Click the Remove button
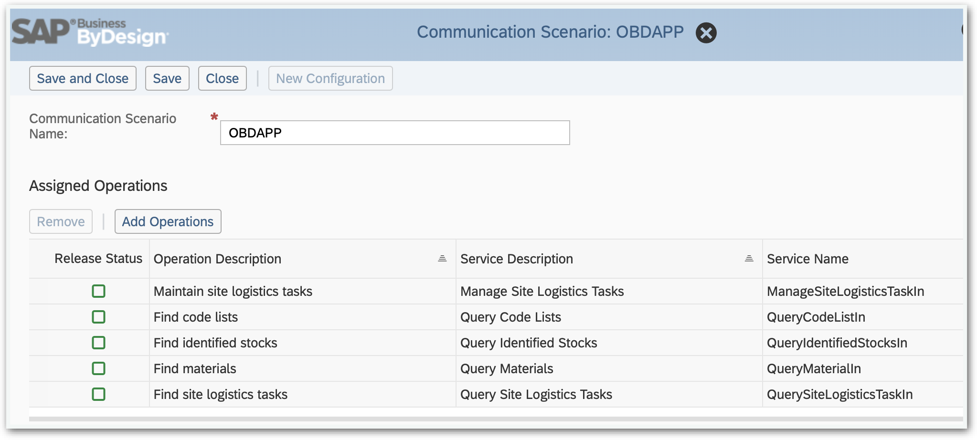This screenshot has height=440, width=977. [61, 221]
